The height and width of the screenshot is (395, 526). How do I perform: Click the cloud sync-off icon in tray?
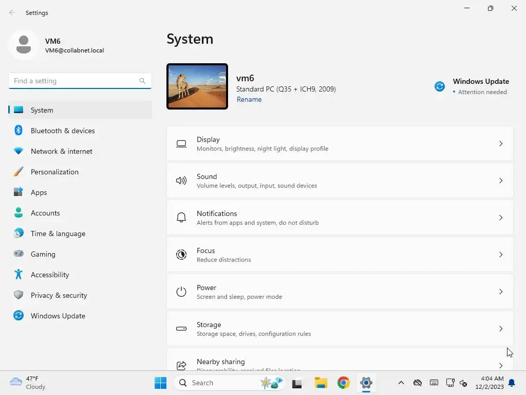coord(417,383)
